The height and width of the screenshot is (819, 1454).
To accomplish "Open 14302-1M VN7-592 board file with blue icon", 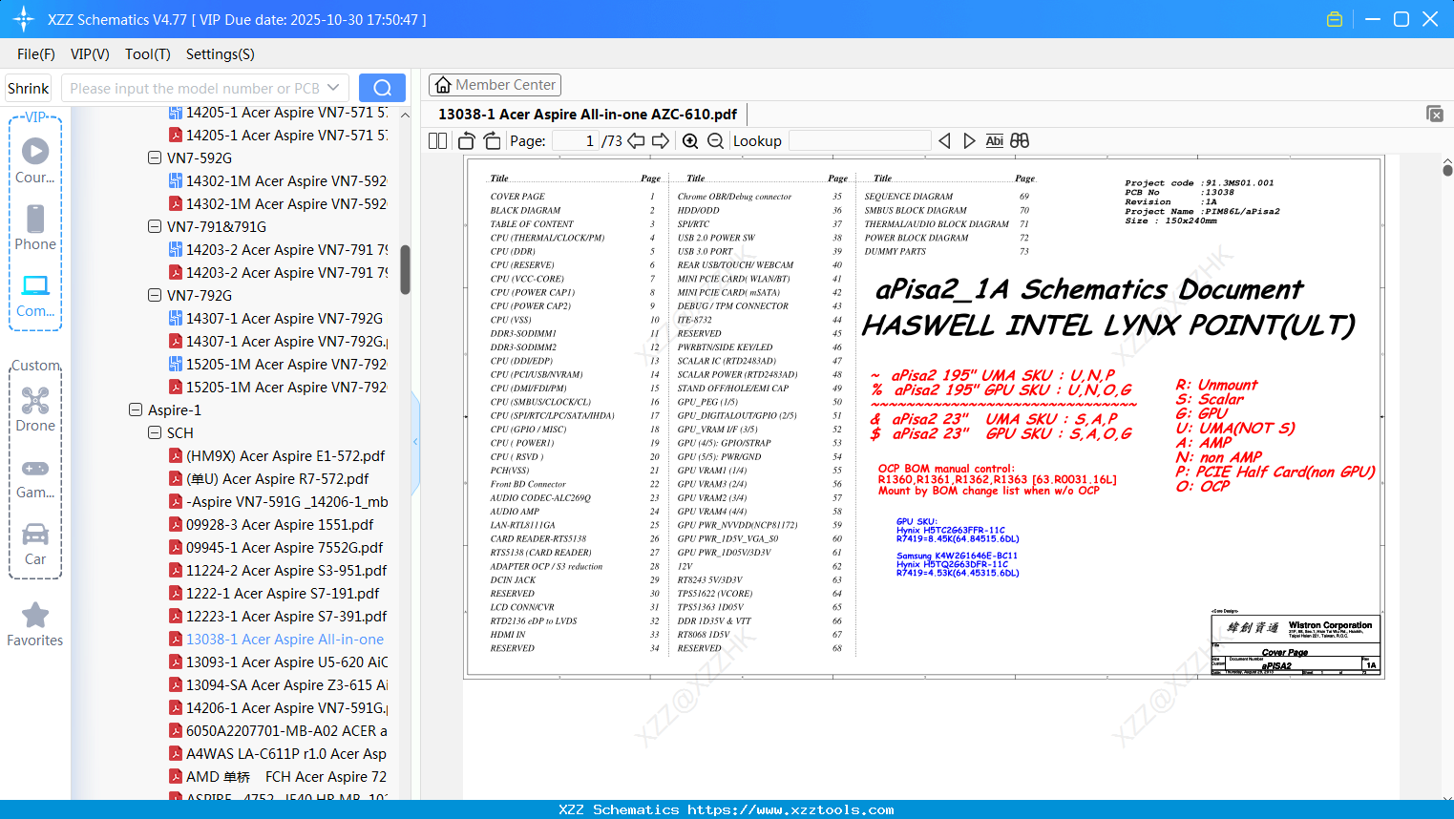I will 278,180.
